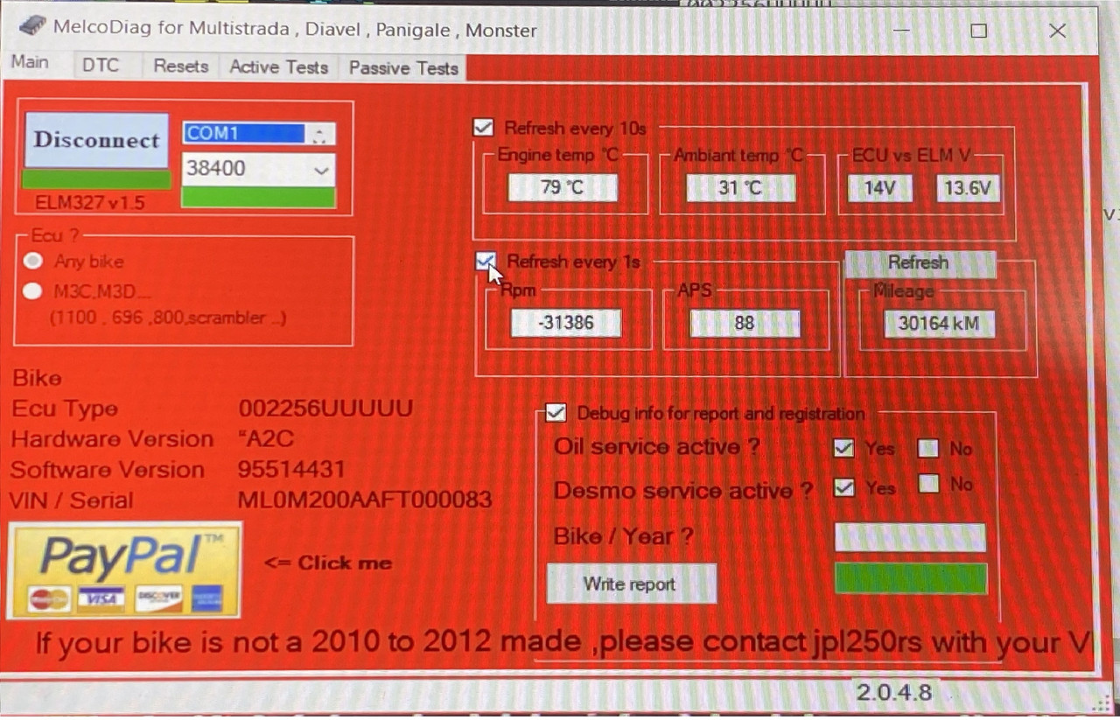Image resolution: width=1120 pixels, height=720 pixels.
Task: Toggle Refresh every 10s checkbox
Action: pyautogui.click(x=483, y=128)
